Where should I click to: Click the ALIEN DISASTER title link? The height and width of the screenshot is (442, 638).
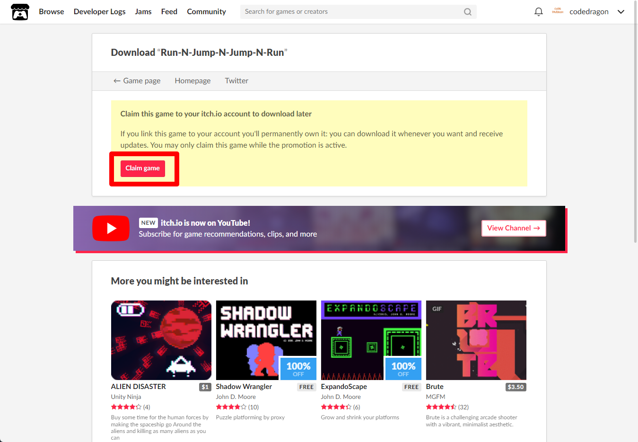[x=139, y=387]
